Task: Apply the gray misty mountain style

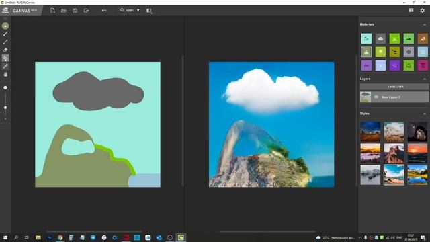Action: tap(370, 175)
